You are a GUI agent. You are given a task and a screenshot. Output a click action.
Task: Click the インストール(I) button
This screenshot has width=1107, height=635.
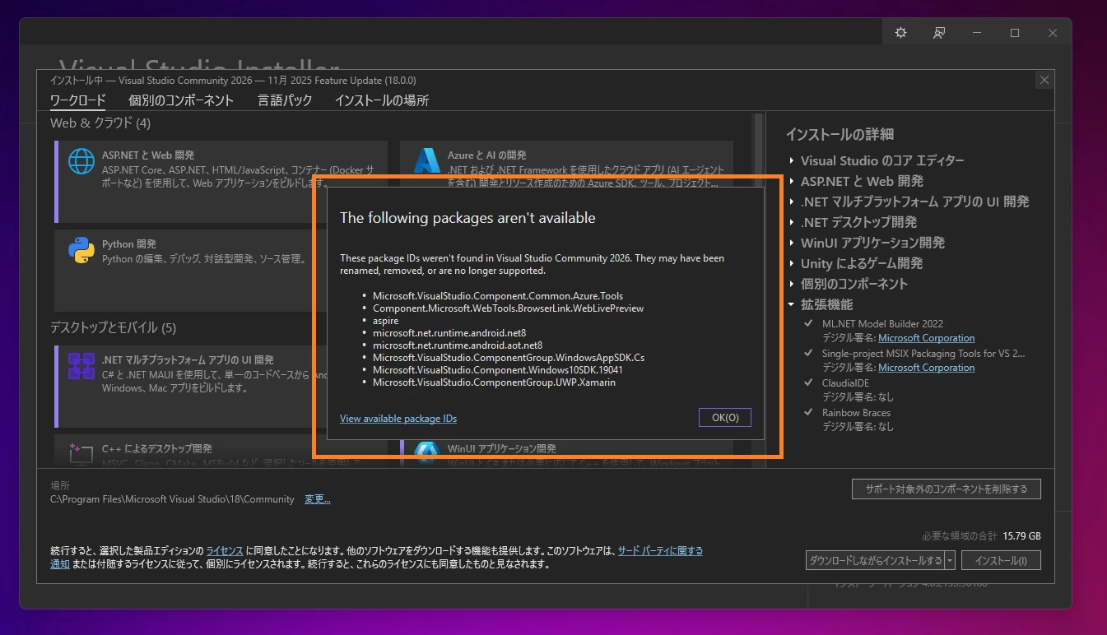coord(1001,559)
